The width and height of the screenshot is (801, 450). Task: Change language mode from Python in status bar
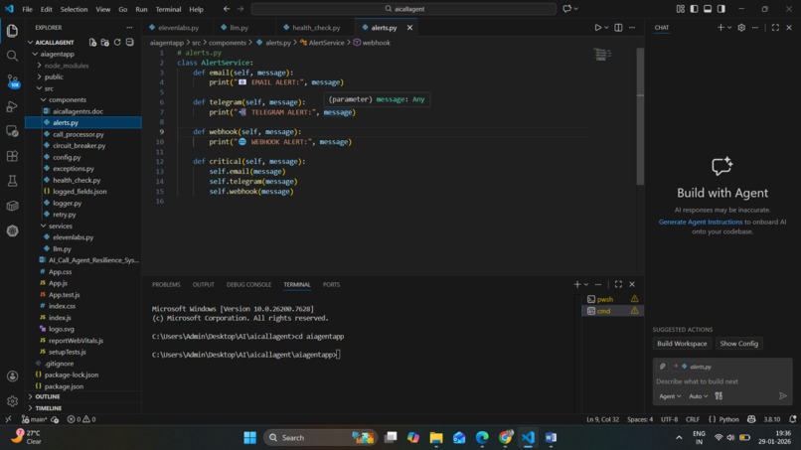click(x=729, y=419)
